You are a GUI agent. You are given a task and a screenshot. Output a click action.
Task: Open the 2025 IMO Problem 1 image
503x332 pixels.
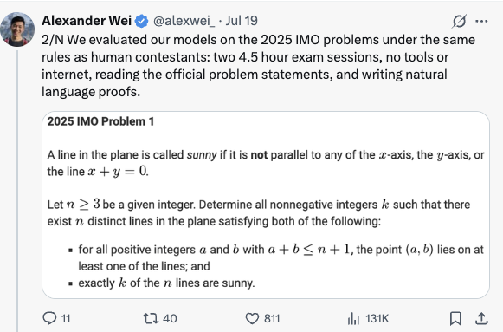tap(266, 205)
